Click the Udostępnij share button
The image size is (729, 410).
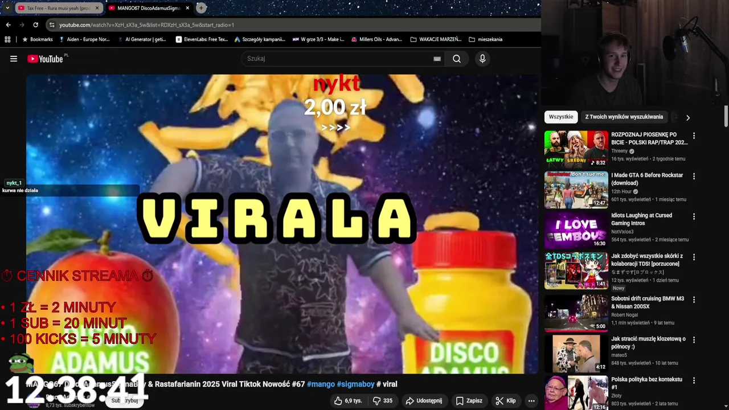424,401
